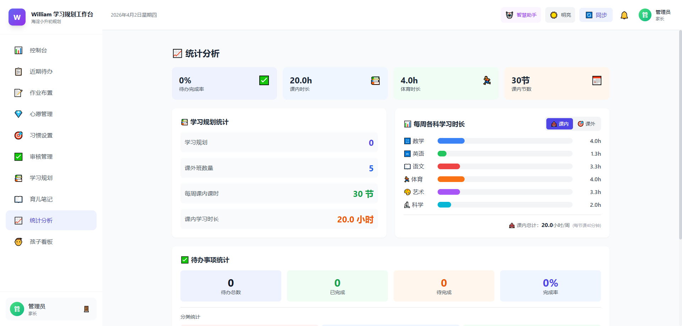
Task: Click the 心愿管理 diamond icon
Action: pos(18,114)
